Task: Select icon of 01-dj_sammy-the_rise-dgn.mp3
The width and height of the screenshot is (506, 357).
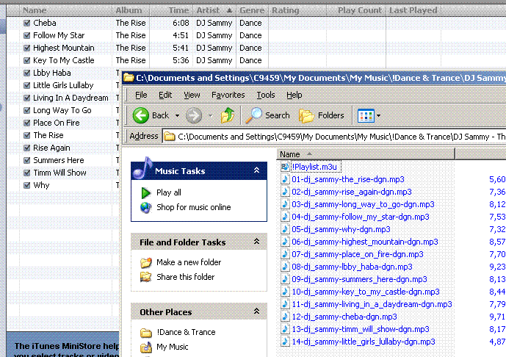Action: (x=285, y=179)
